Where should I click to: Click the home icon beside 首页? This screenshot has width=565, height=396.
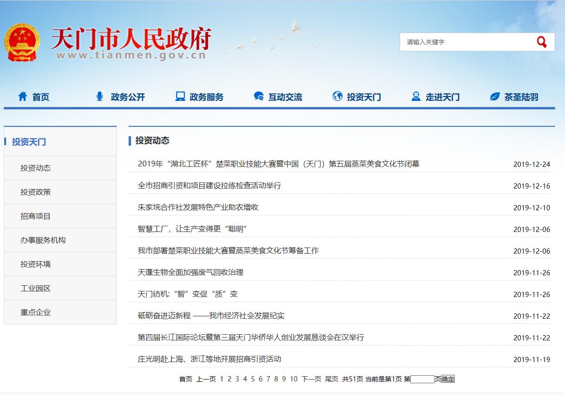point(23,97)
